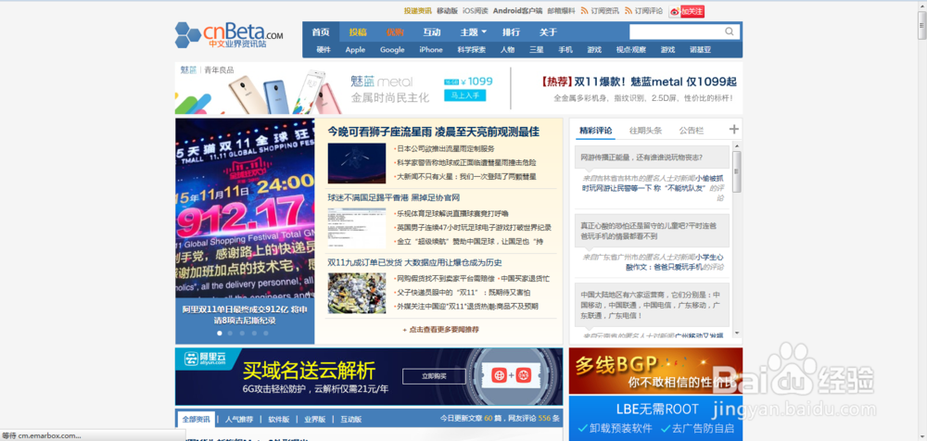
Task: Click the 立即购买 button in Aliyun banner
Action: pos(434,376)
